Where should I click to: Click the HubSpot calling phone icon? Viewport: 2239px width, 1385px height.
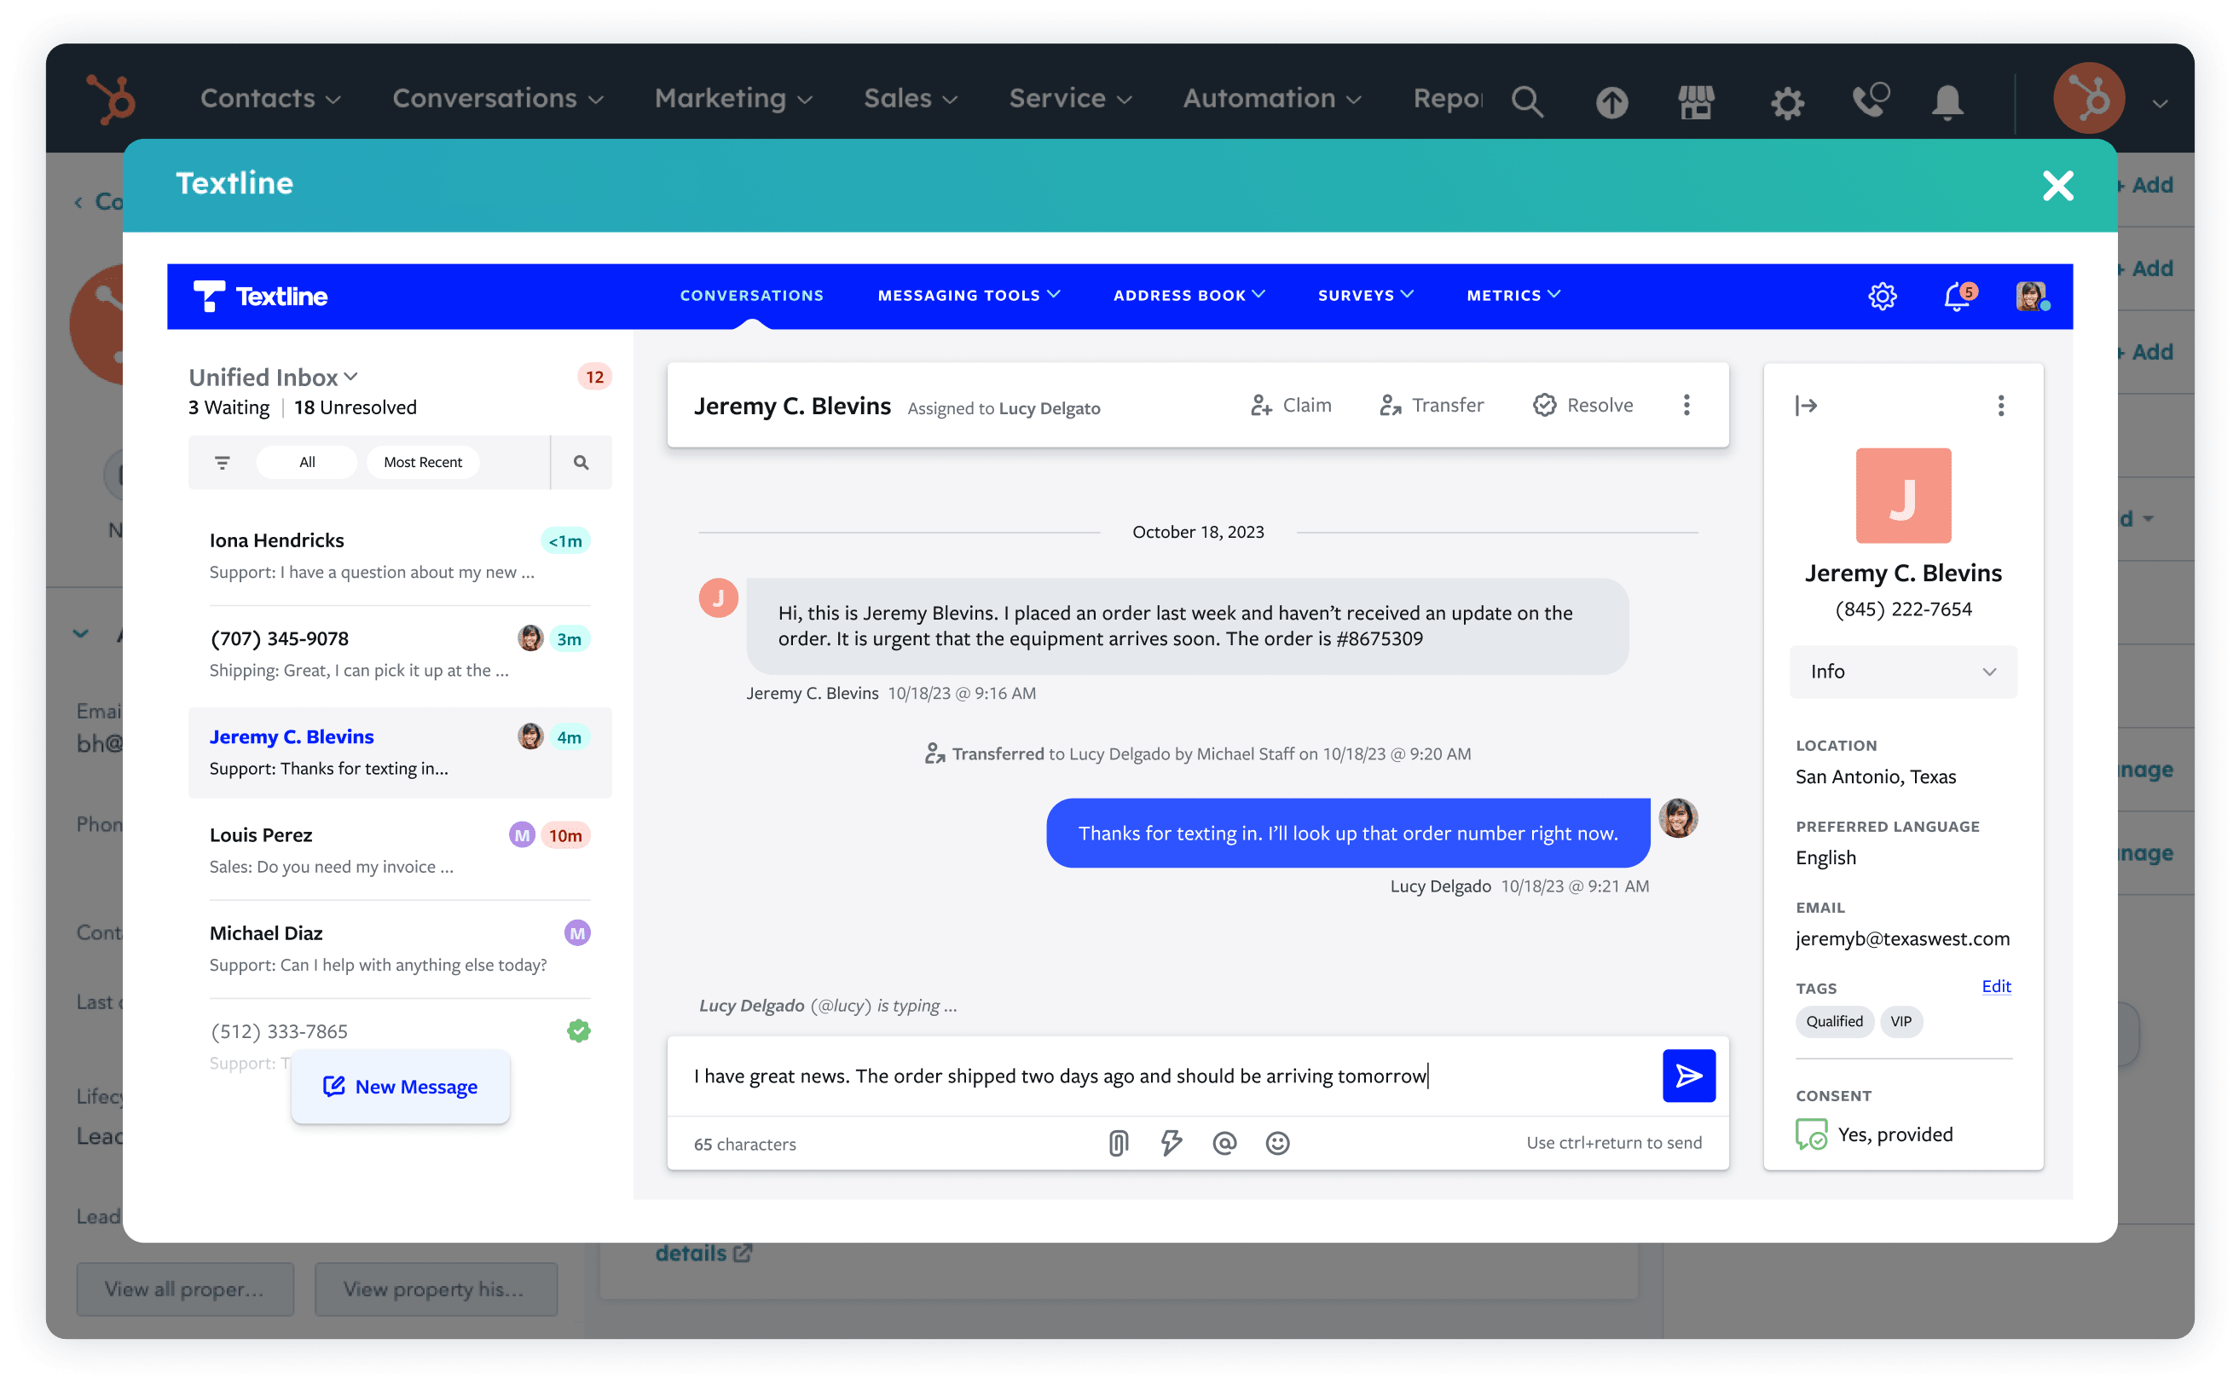pos(1870,100)
